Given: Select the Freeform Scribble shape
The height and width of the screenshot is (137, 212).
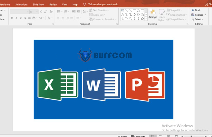Looking at the screenshot, I should coord(122,19).
